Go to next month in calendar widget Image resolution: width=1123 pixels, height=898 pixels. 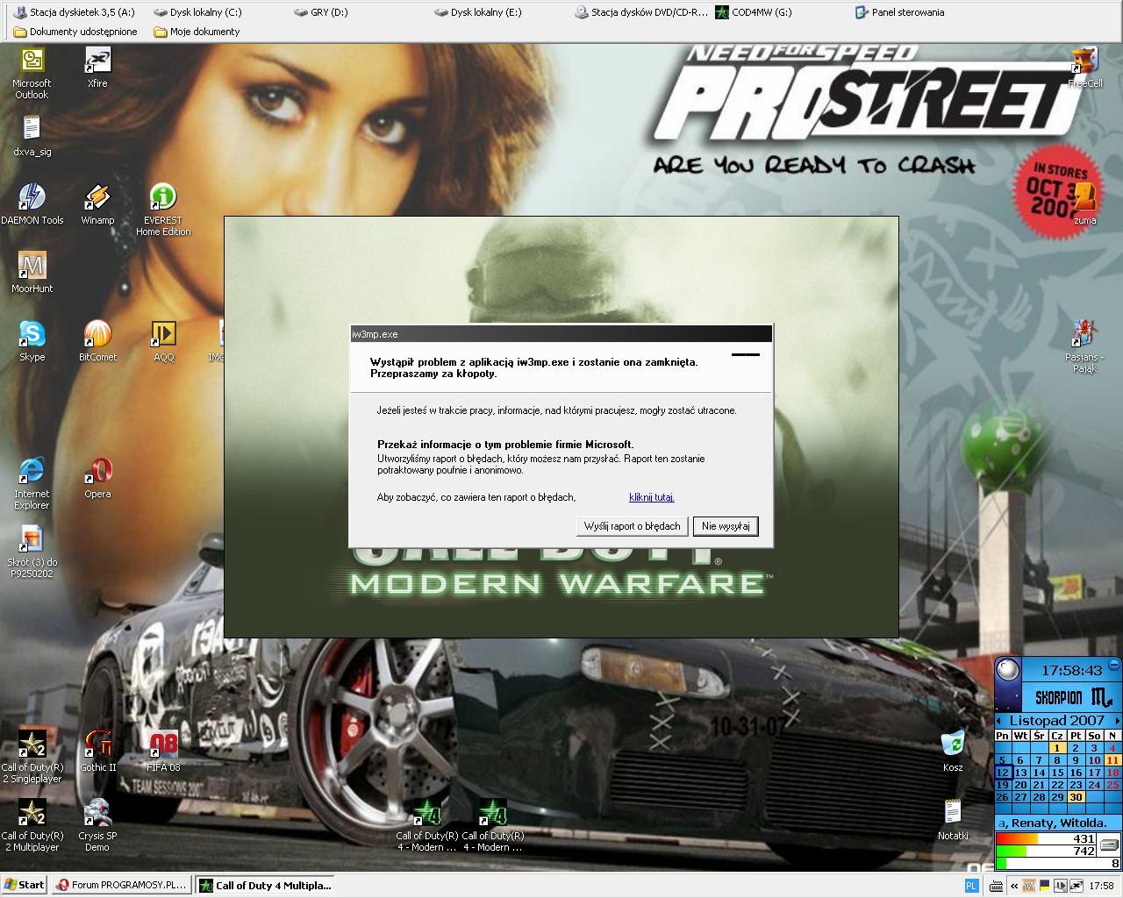click(x=1116, y=720)
